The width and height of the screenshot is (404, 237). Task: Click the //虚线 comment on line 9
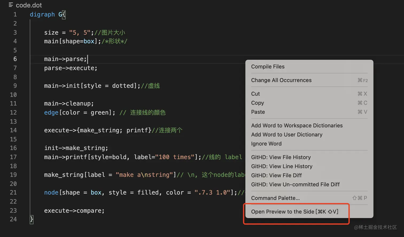tap(150, 86)
